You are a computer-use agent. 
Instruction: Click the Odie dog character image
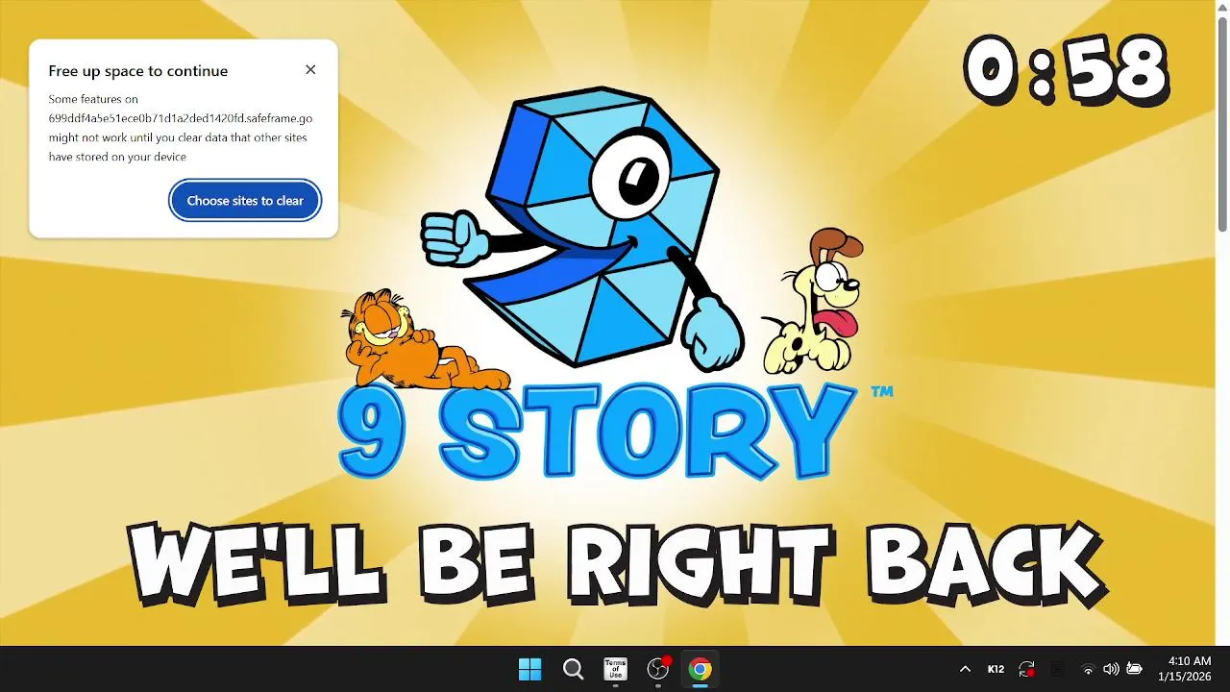813,301
